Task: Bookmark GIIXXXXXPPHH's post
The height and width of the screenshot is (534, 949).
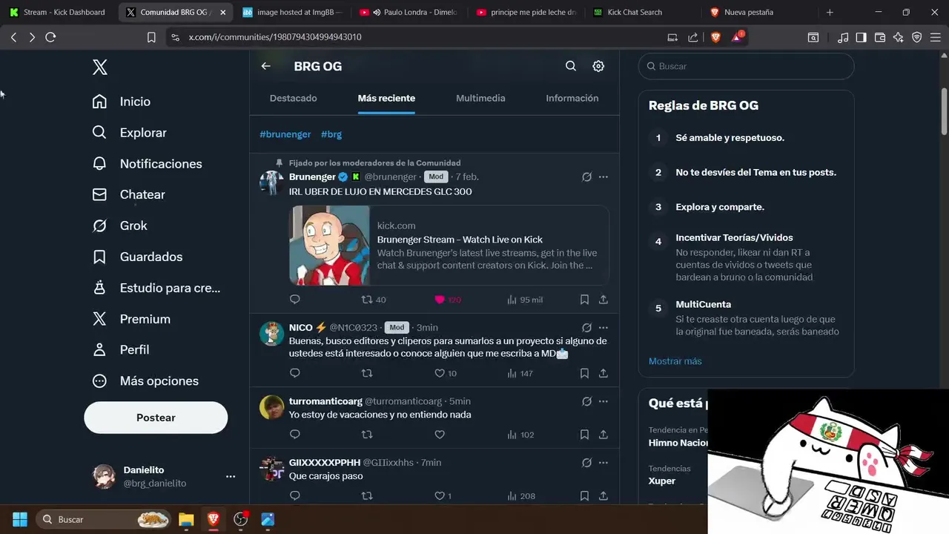Action: [x=584, y=495]
